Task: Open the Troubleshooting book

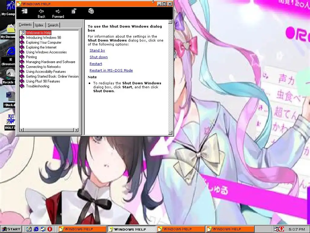Action: [38, 86]
